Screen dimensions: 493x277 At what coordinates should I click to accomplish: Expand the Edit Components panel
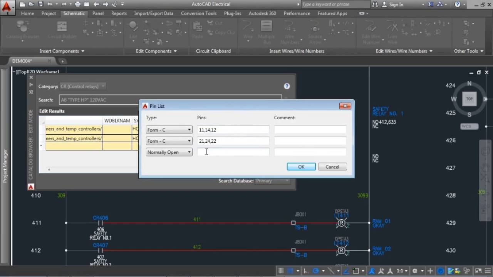tap(156, 51)
